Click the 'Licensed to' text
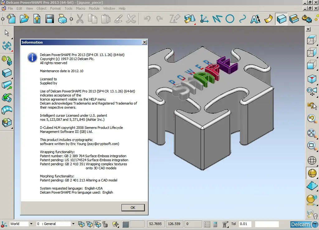 tap(48, 79)
